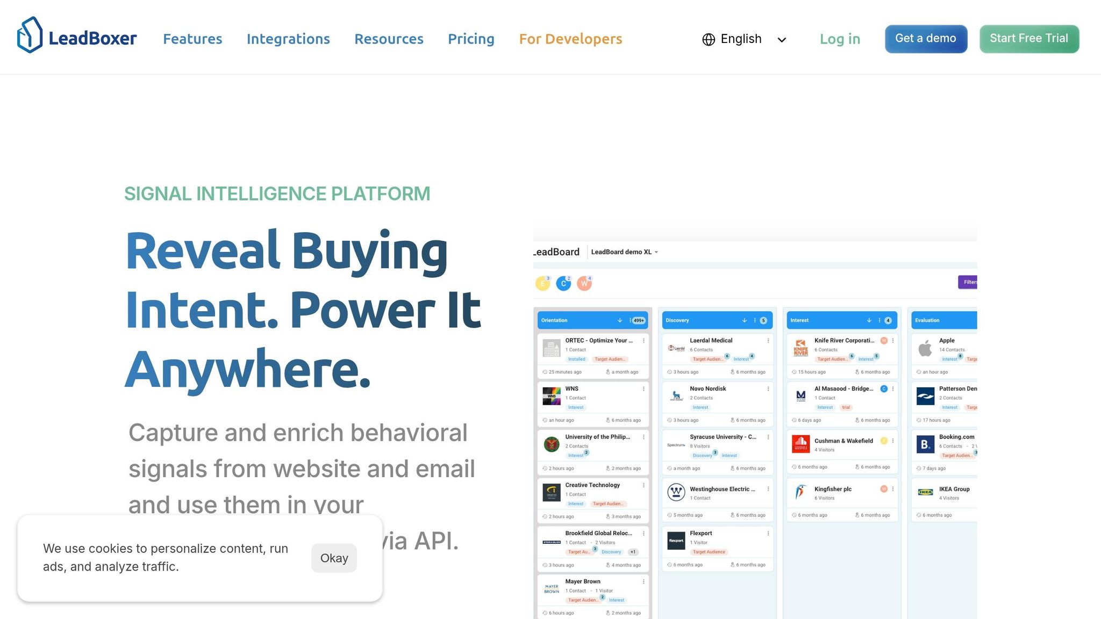Accept cookies with the Okay button

tap(334, 558)
